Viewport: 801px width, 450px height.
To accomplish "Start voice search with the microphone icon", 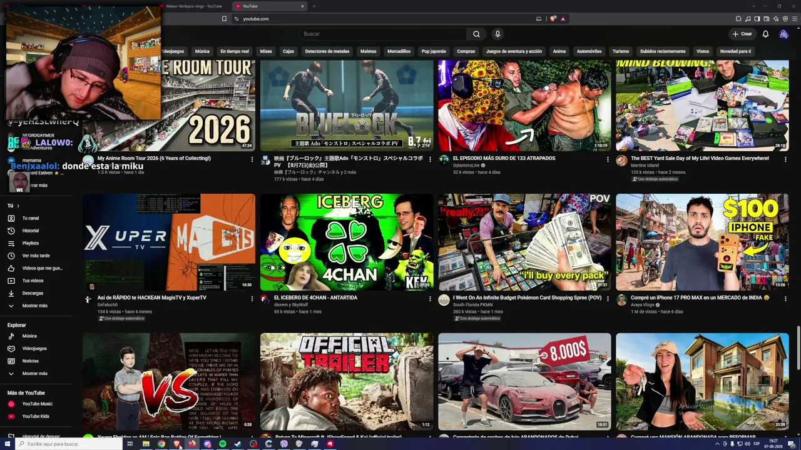I will click(497, 34).
